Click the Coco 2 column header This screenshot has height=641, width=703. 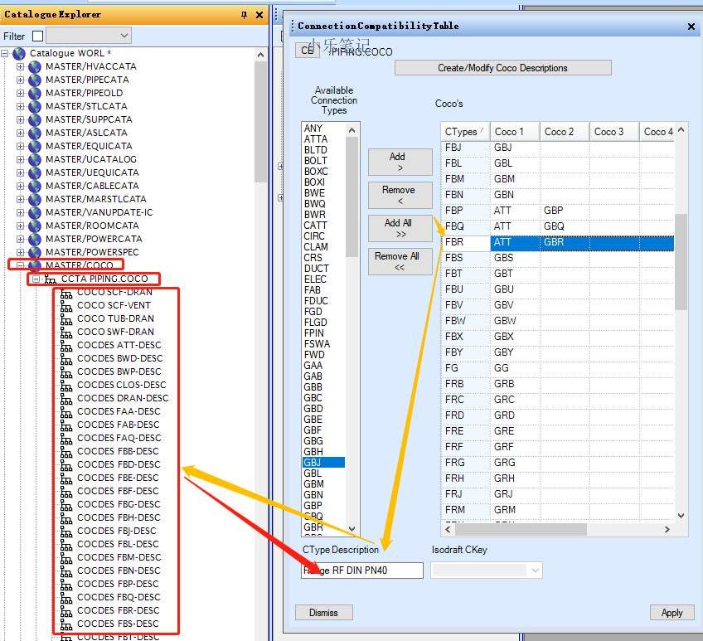pos(565,132)
